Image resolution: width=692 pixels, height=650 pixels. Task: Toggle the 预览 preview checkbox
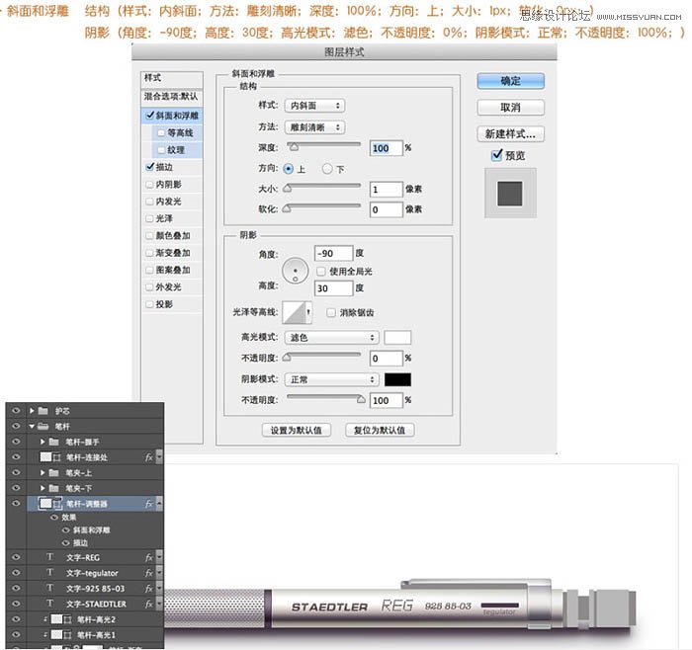tap(497, 155)
